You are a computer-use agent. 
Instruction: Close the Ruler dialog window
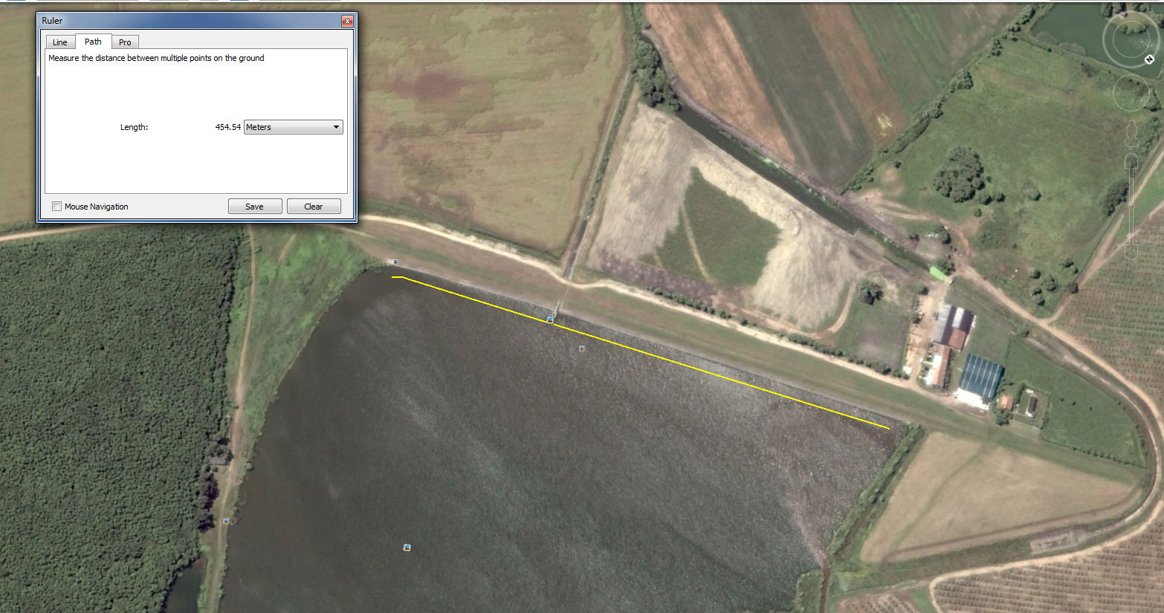click(x=347, y=21)
